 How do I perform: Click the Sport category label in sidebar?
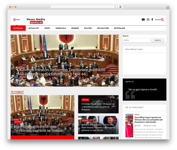137,115
